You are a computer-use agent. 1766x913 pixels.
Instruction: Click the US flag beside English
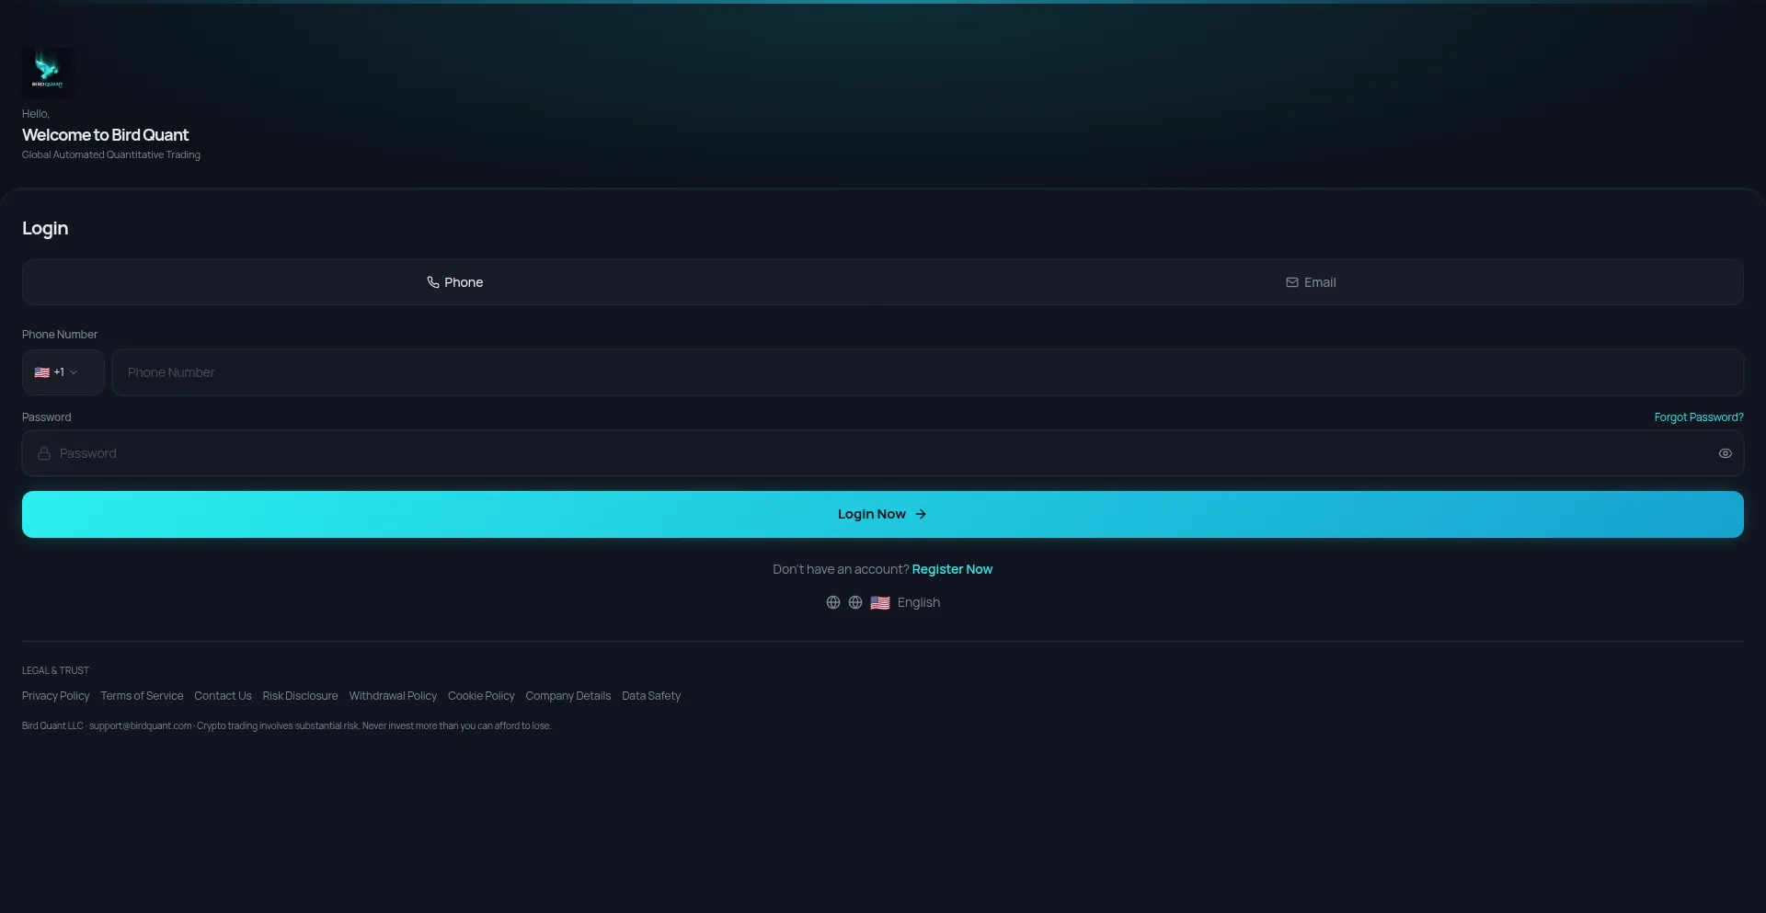tap(880, 603)
